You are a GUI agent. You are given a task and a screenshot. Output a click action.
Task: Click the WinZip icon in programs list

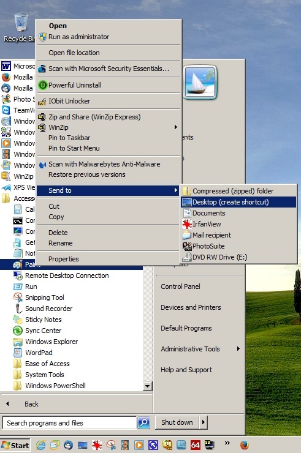tap(6, 176)
